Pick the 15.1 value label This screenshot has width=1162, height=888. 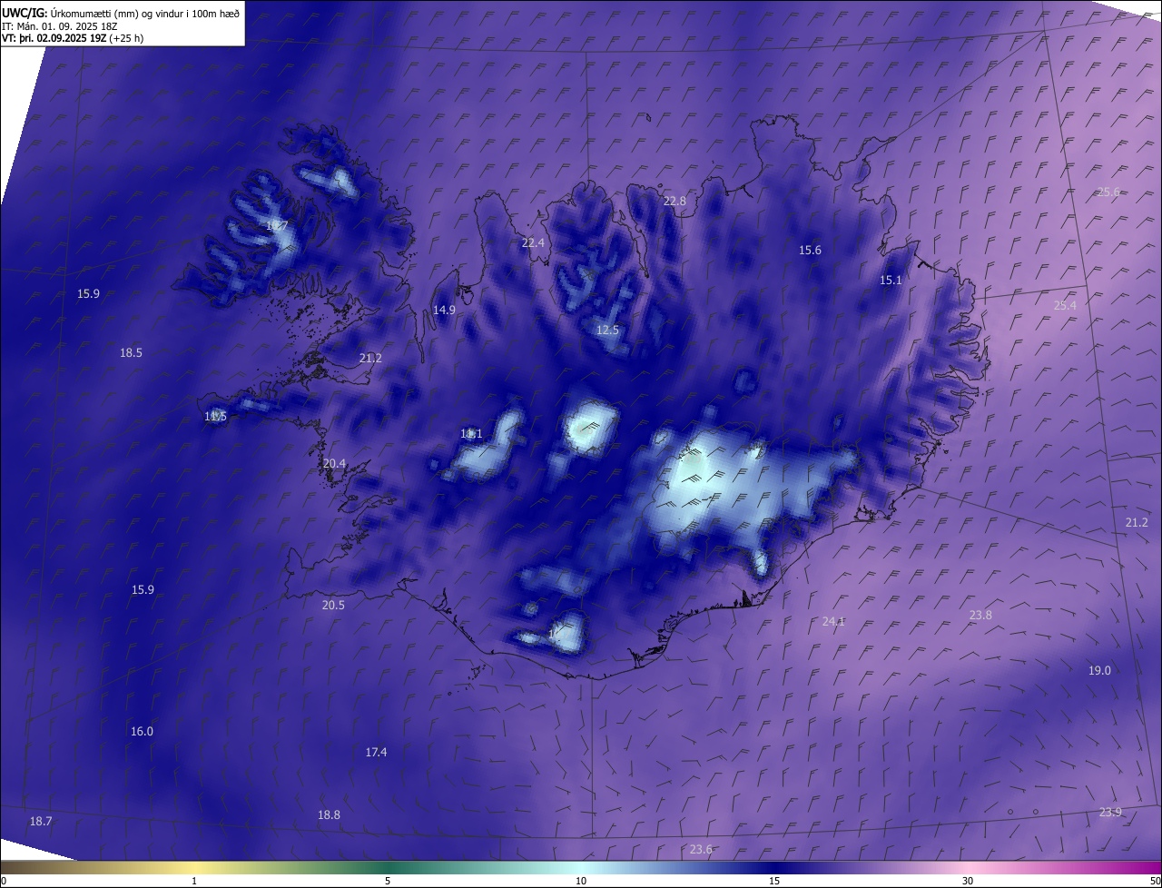click(x=891, y=280)
